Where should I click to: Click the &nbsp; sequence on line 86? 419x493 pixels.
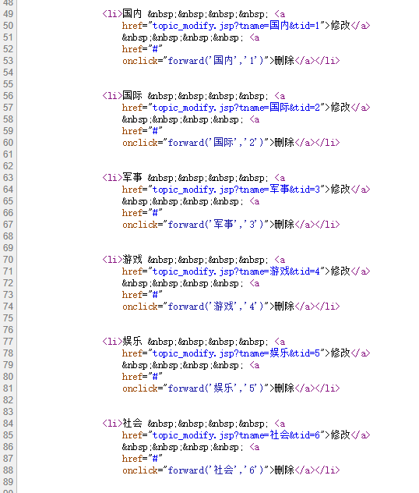182,447
